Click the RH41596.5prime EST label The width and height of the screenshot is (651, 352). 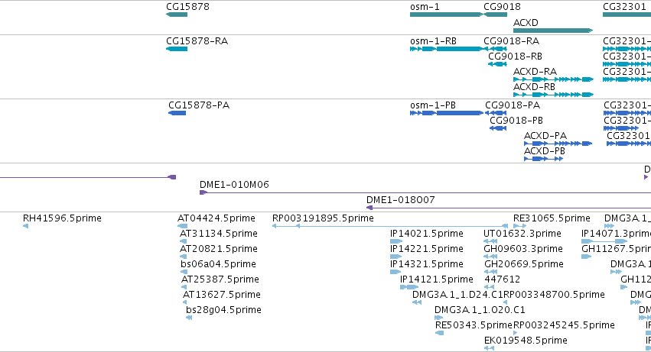(x=62, y=218)
